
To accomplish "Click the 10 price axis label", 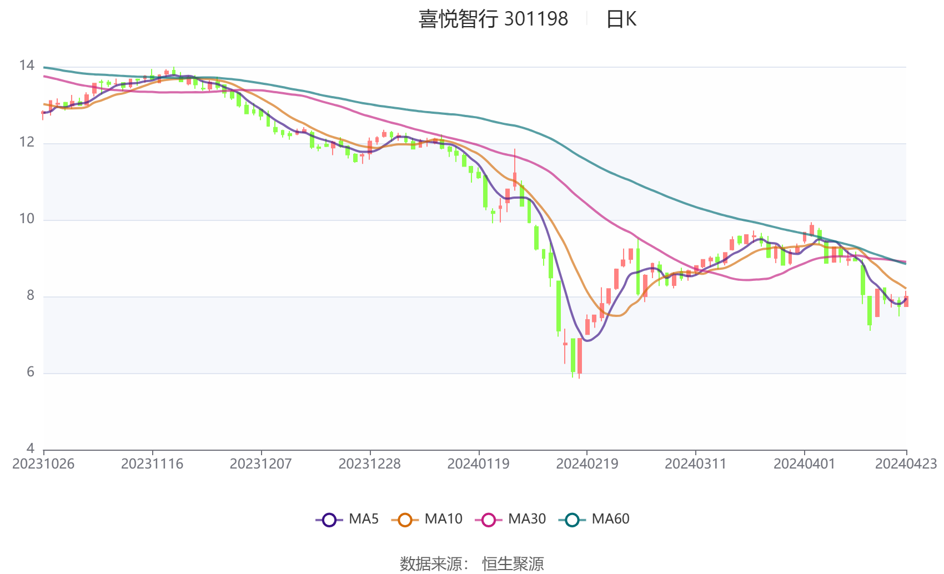I will [27, 219].
